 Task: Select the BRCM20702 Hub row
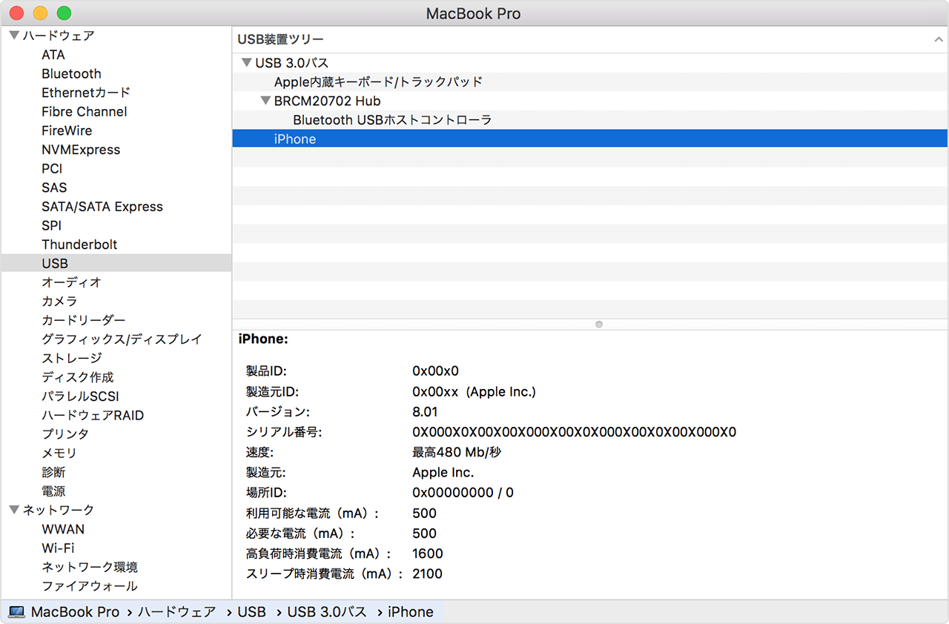pyautogui.click(x=590, y=101)
